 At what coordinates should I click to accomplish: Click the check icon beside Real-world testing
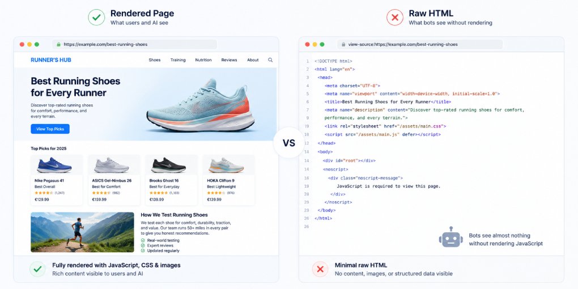[x=143, y=240]
